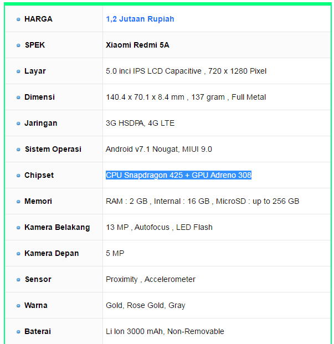Click the Kamera Belakang label
Screen dimensions: 334x344
[57, 227]
